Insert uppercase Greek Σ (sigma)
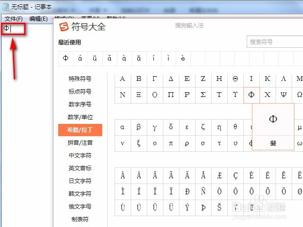 203,95
